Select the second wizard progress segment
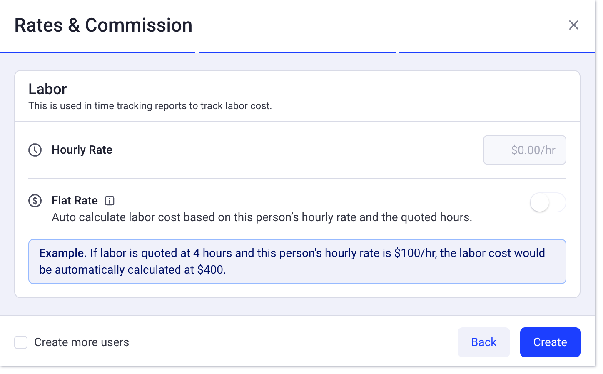This screenshot has height=374, width=603. click(x=297, y=52)
